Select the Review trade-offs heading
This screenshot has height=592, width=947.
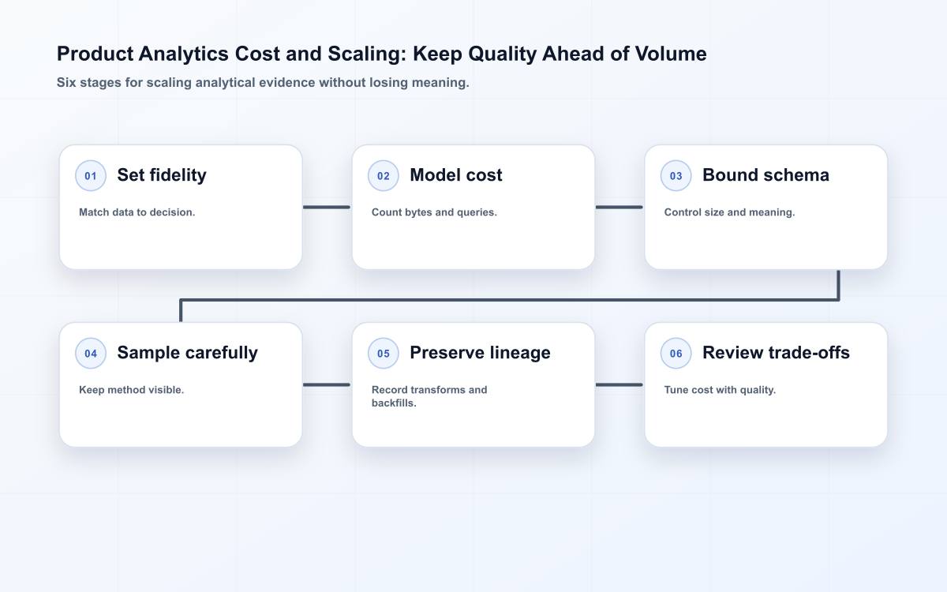776,353
